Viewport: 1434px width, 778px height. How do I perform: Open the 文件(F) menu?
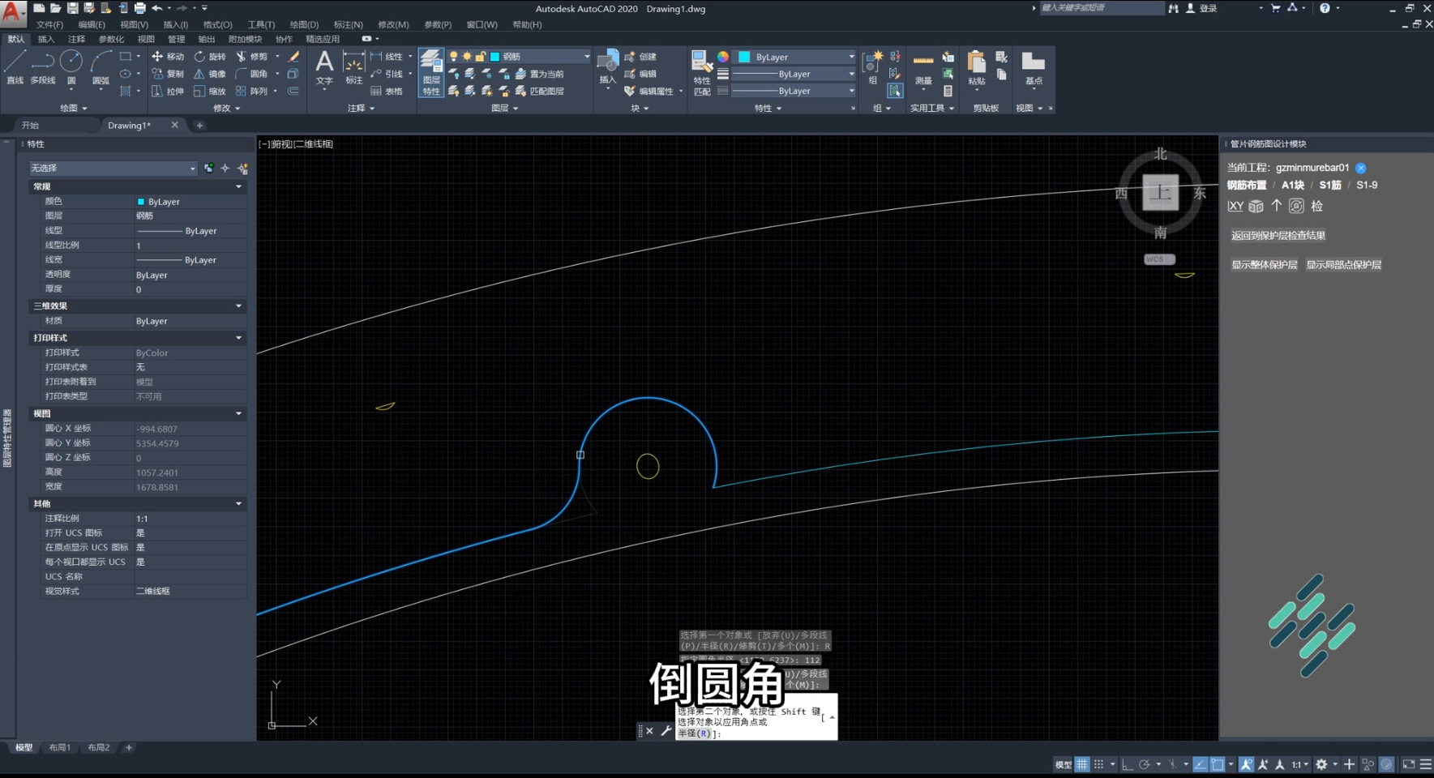[x=49, y=24]
